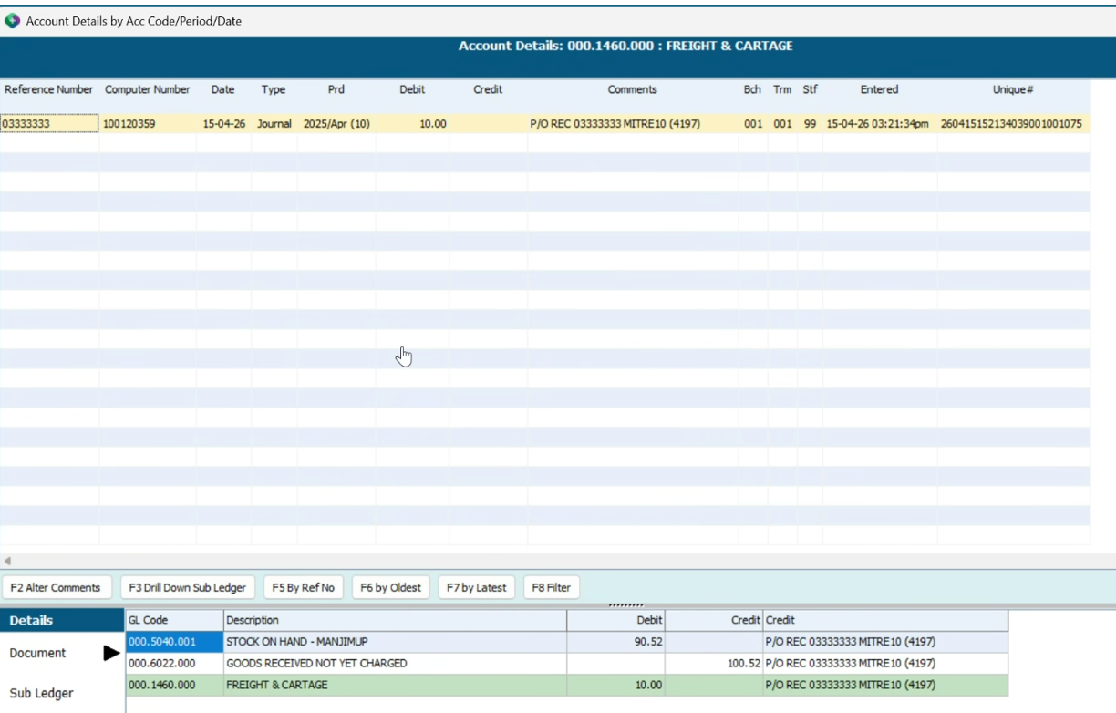The height and width of the screenshot is (713, 1116).
Task: Click the Debit column header
Action: coord(412,89)
